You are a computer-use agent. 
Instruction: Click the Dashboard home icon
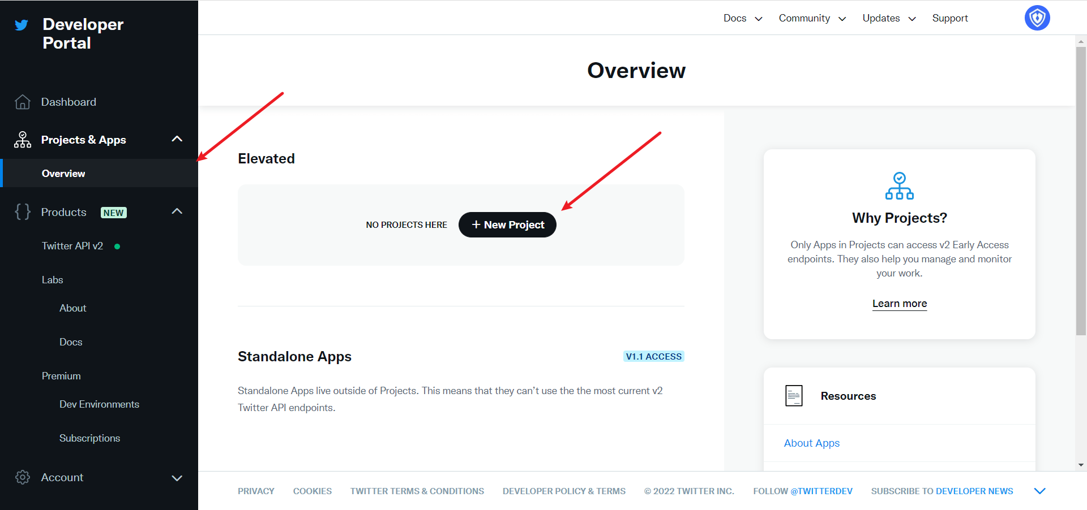[x=23, y=102]
